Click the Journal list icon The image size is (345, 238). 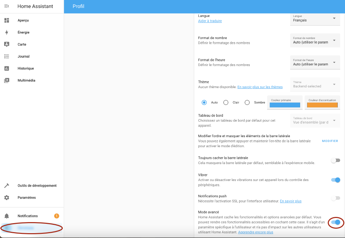tap(7, 56)
